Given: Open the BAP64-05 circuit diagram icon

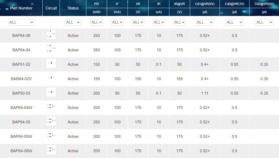Looking at the screenshot, I should coord(51,121).
